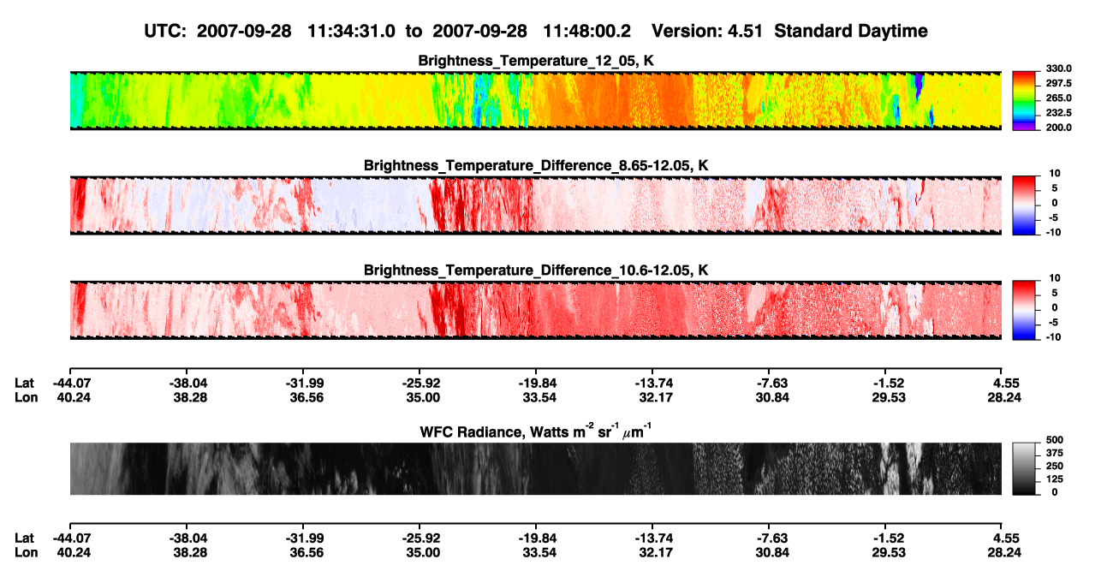Click the 'Version: 4.51' text in header
This screenshot has height=571, width=1113.
click(x=705, y=31)
